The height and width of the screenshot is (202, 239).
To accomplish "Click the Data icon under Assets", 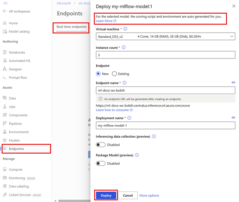I will (5, 98).
